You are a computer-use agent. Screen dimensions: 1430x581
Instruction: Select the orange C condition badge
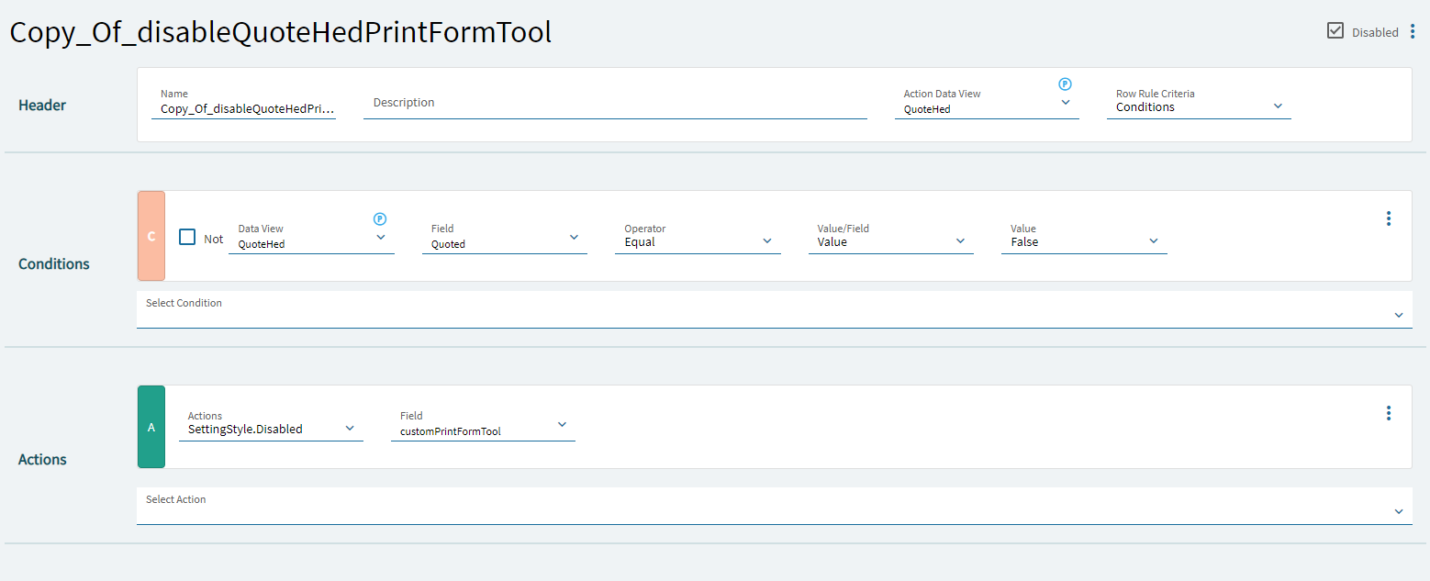[x=151, y=236]
